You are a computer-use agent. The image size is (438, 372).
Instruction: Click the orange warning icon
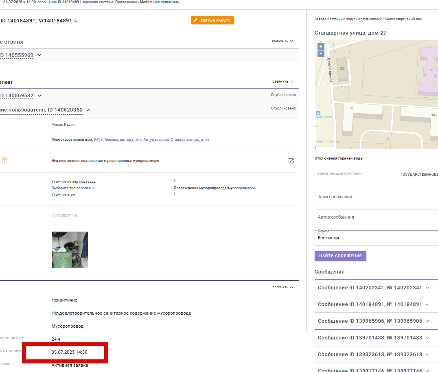pyautogui.click(x=4, y=161)
